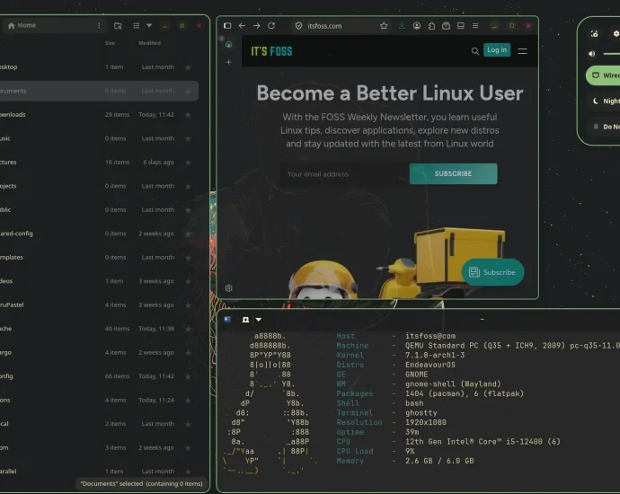Open the browser split view icon
The image size is (620, 494).
click(x=461, y=26)
